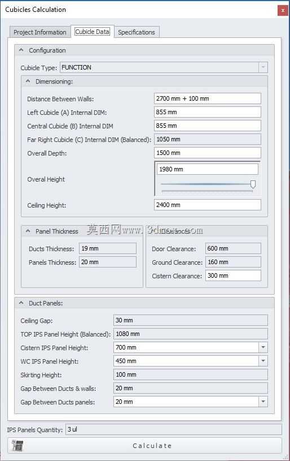Click Far Right Cubicle (C) balanced field
Screen dimensions: 290x461
[207, 139]
